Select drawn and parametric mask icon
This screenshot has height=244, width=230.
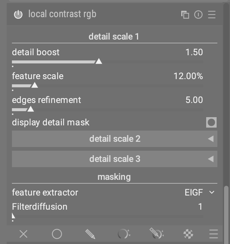point(157,234)
